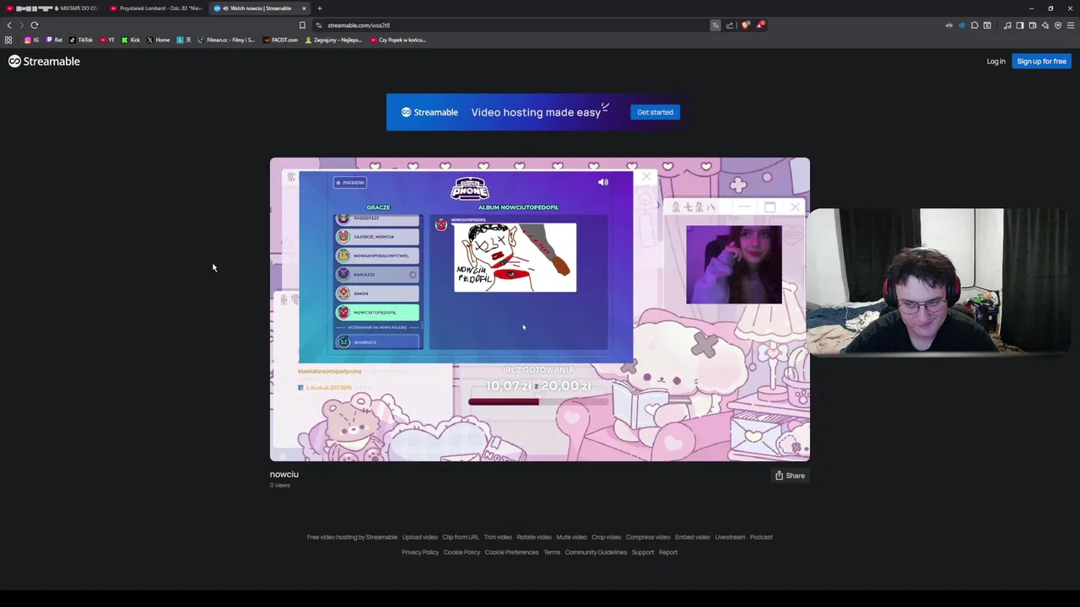This screenshot has height=607, width=1080.
Task: Open Zagraj.my bookmark
Action: pyautogui.click(x=334, y=40)
